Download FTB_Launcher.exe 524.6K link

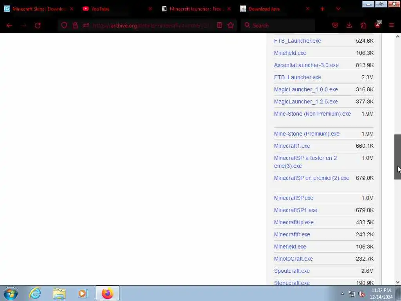pos(298,41)
